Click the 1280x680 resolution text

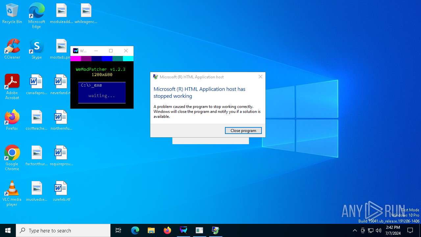click(x=102, y=75)
